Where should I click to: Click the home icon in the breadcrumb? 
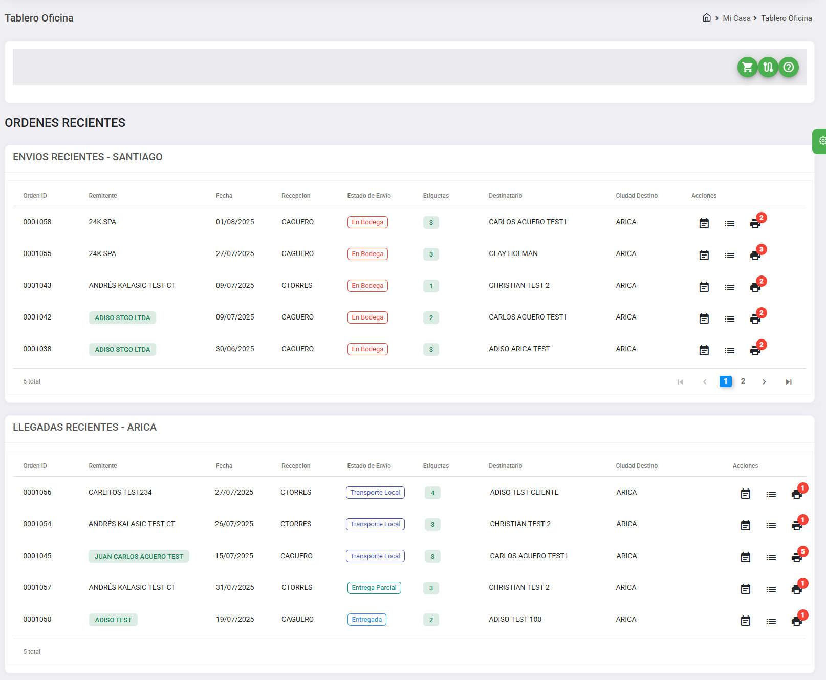point(706,18)
